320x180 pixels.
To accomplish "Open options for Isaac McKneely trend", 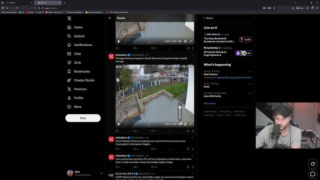I will [x=250, y=93].
